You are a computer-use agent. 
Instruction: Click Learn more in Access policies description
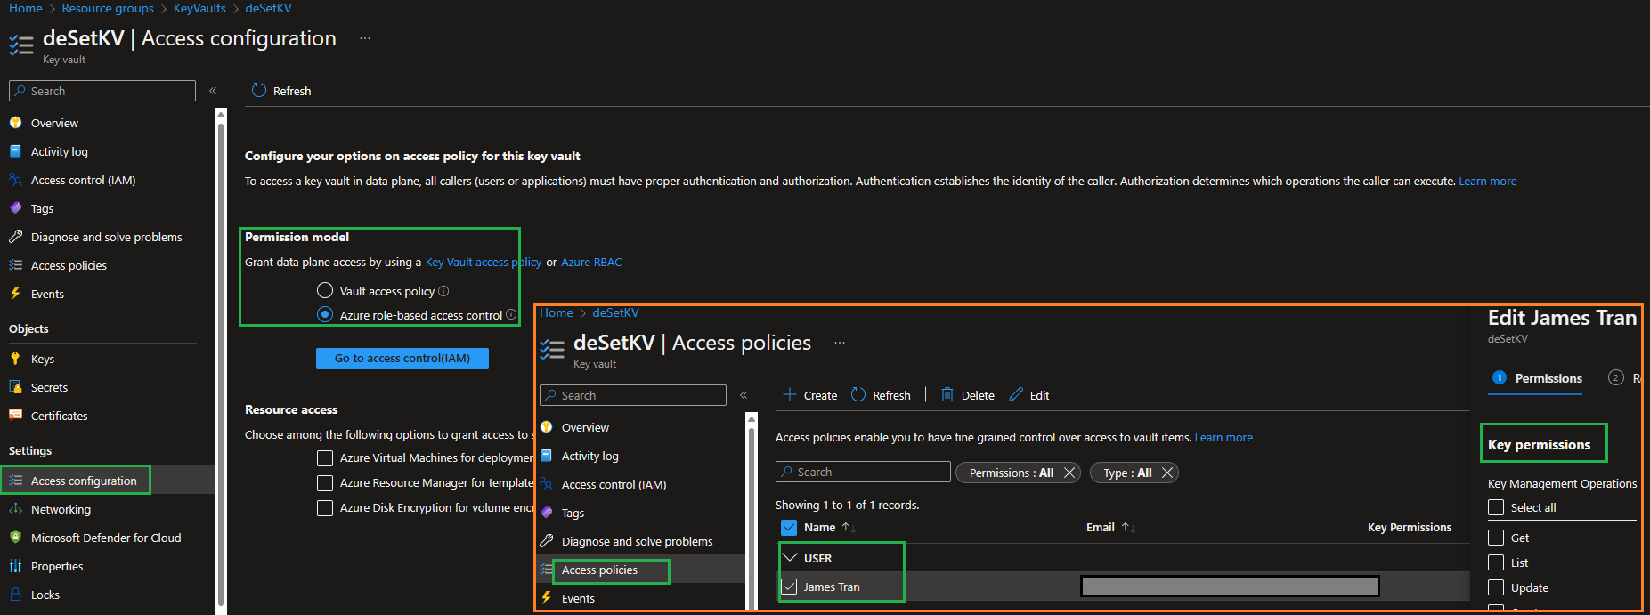tap(1223, 437)
